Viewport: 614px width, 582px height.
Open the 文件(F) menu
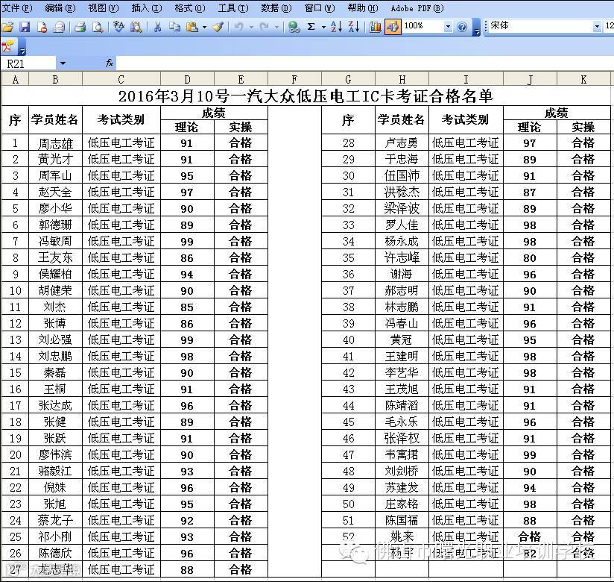pyautogui.click(x=17, y=8)
